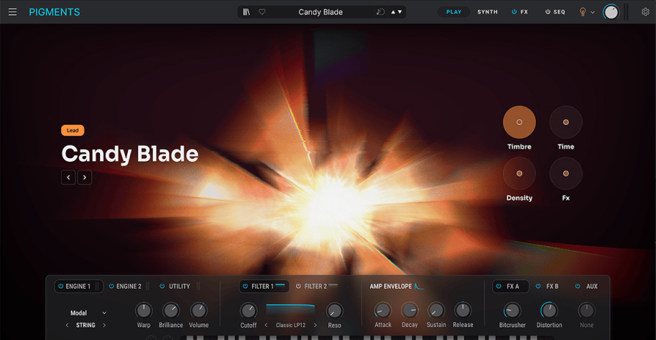
Task: Favorite the preset with heart icon
Action: click(x=262, y=12)
